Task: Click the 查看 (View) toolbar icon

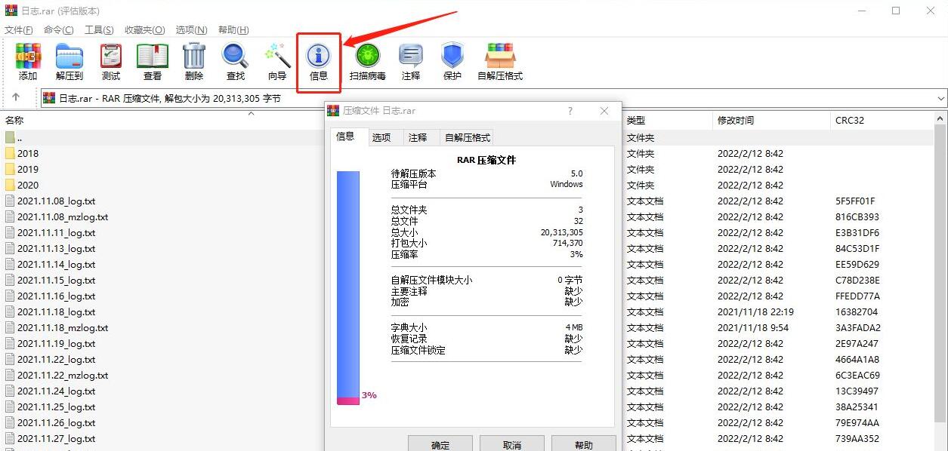Action: 153,56
